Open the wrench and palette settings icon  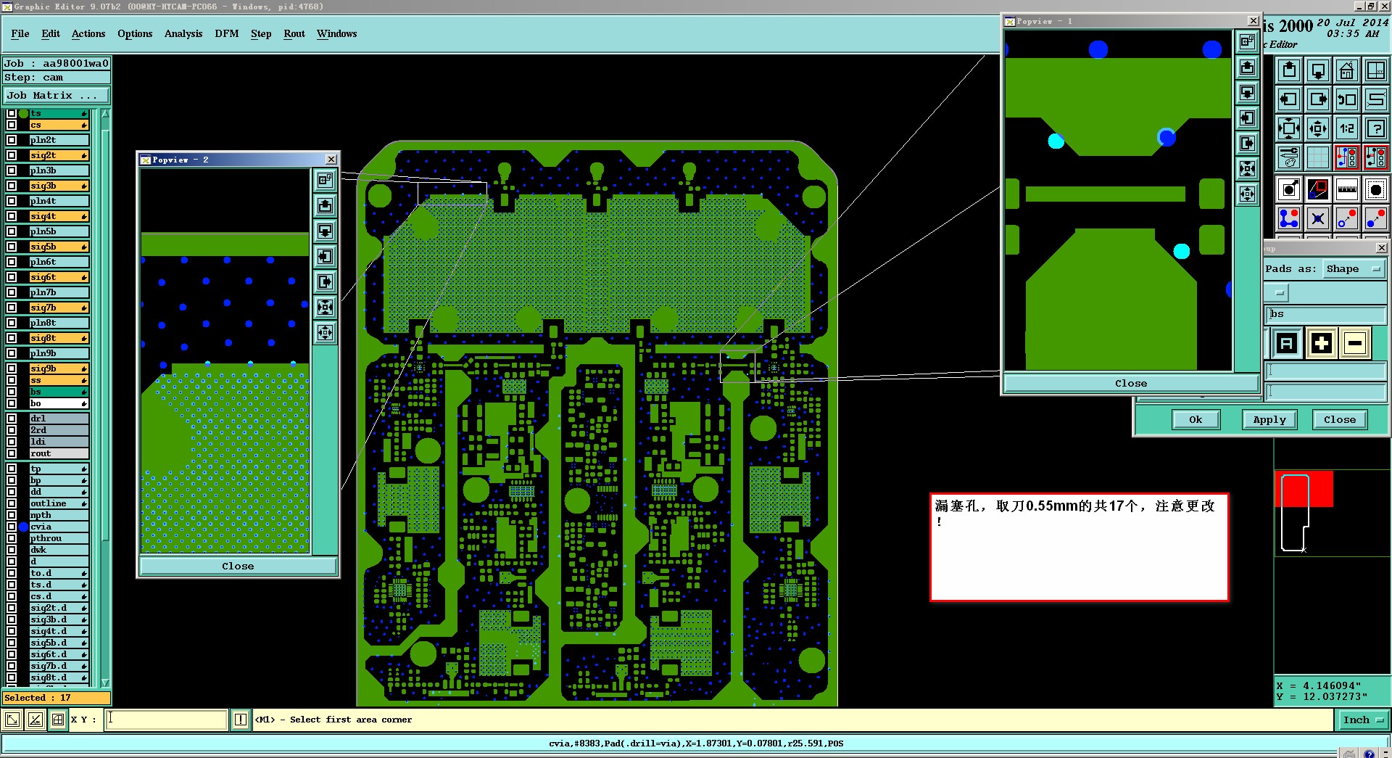pyautogui.click(x=1289, y=157)
